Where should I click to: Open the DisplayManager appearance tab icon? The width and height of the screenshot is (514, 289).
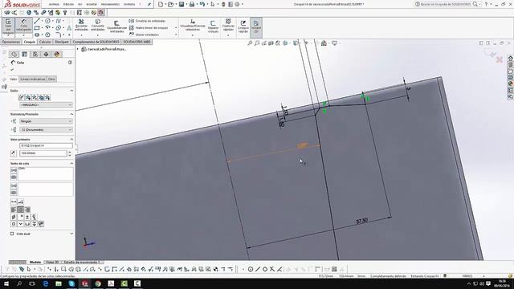point(57,54)
